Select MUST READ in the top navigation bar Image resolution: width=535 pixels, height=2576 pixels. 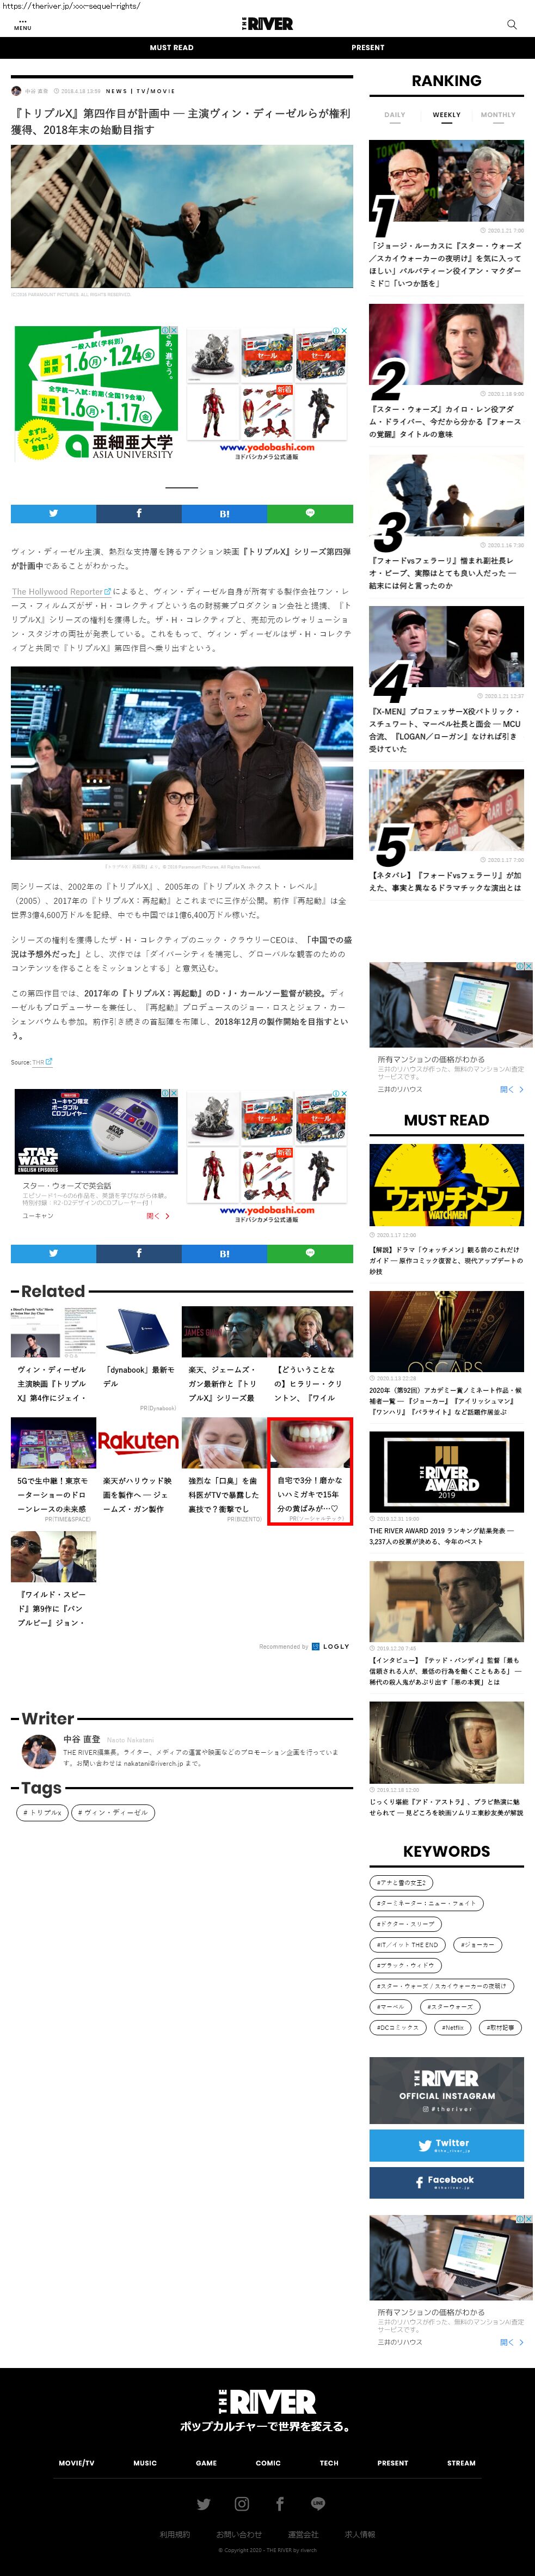click(172, 48)
